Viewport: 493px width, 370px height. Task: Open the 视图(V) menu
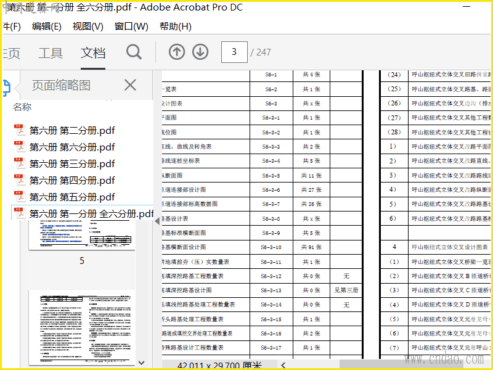(88, 27)
